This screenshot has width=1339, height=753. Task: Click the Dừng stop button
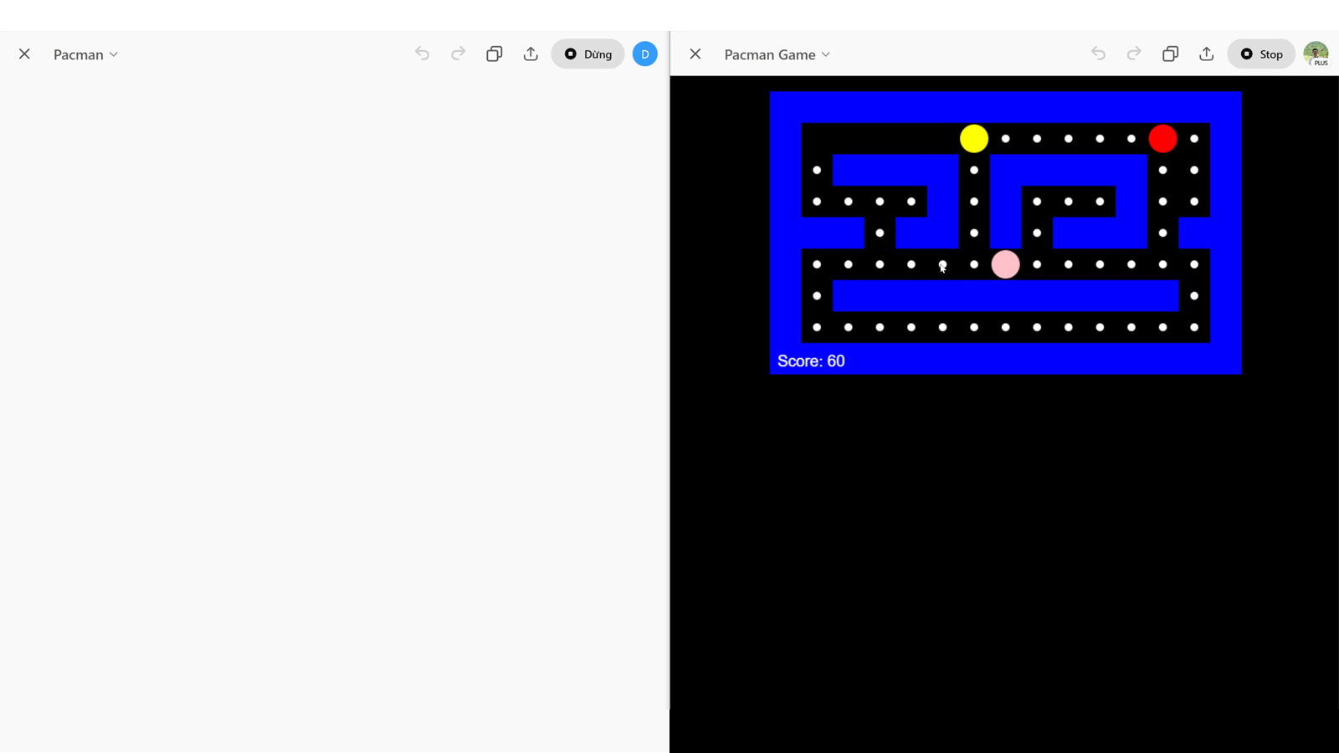click(587, 54)
